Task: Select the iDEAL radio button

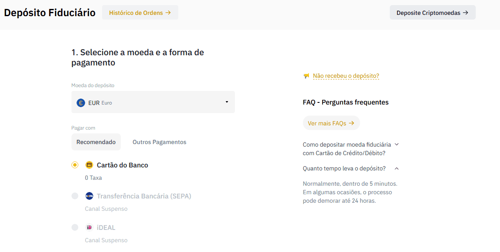Action: pos(75,227)
